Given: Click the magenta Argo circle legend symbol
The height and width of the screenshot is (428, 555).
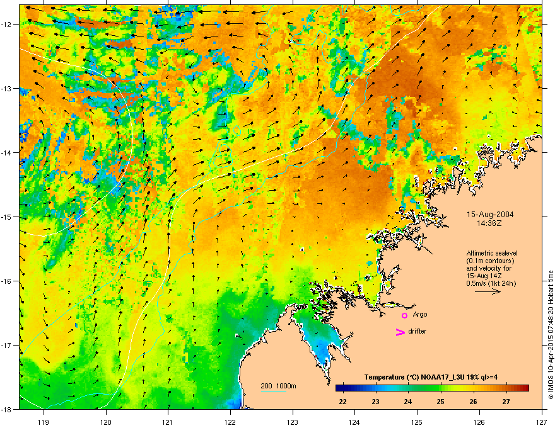Looking at the screenshot, I should pos(404,315).
